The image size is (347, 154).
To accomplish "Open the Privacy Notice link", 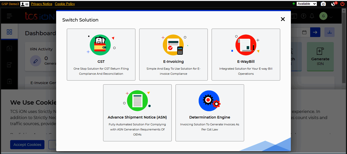I will [x=41, y=4].
